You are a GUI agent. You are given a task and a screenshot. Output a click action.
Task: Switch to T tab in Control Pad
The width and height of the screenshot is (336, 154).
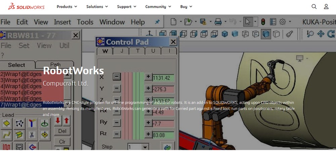(137, 51)
